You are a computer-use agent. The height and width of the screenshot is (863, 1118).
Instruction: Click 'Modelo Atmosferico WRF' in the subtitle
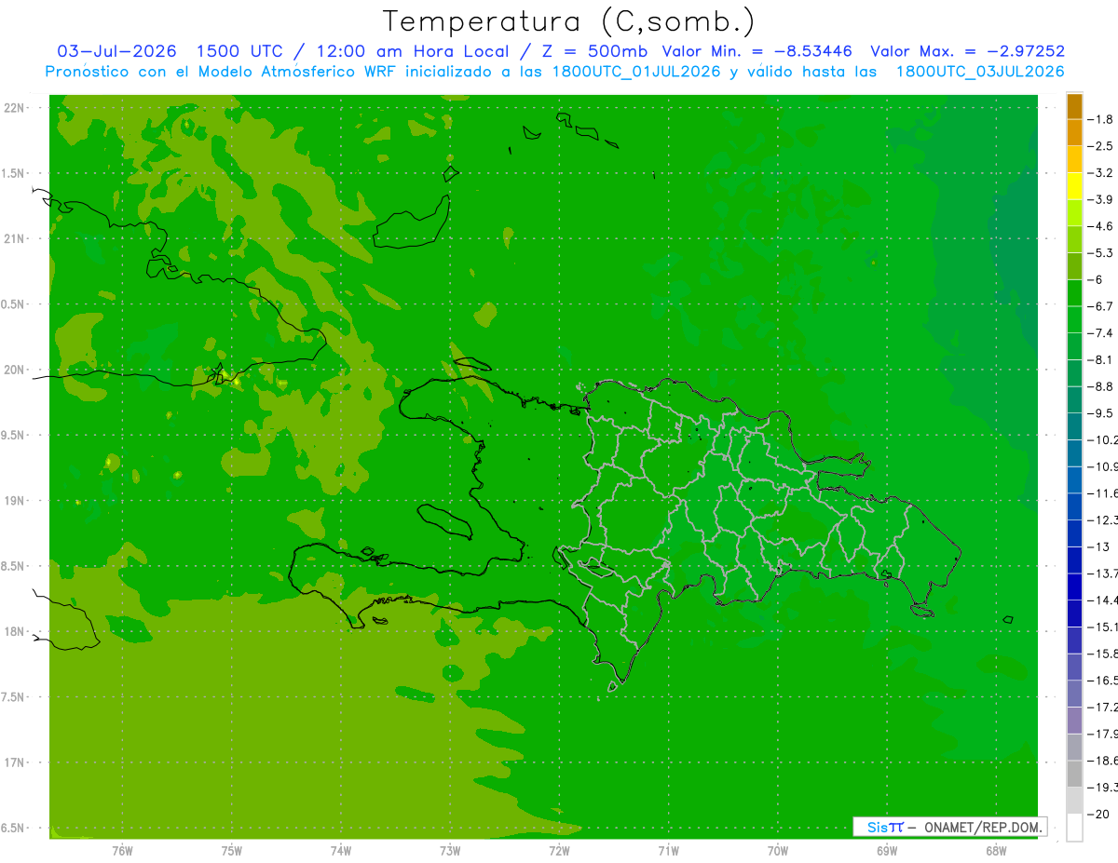[295, 72]
